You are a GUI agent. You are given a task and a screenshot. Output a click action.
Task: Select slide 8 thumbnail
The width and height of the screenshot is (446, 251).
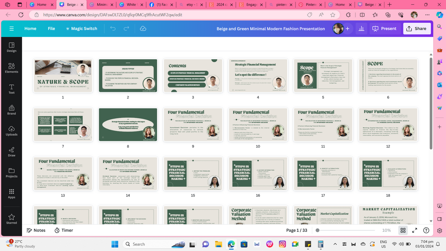pos(128,125)
